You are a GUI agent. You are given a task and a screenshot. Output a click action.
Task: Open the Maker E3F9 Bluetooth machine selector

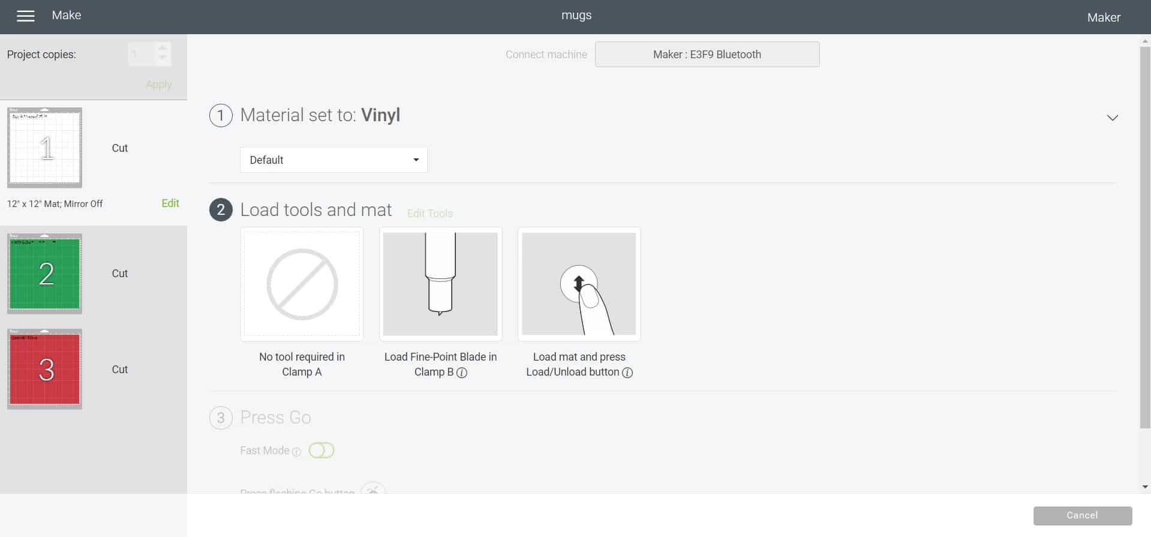tap(707, 55)
